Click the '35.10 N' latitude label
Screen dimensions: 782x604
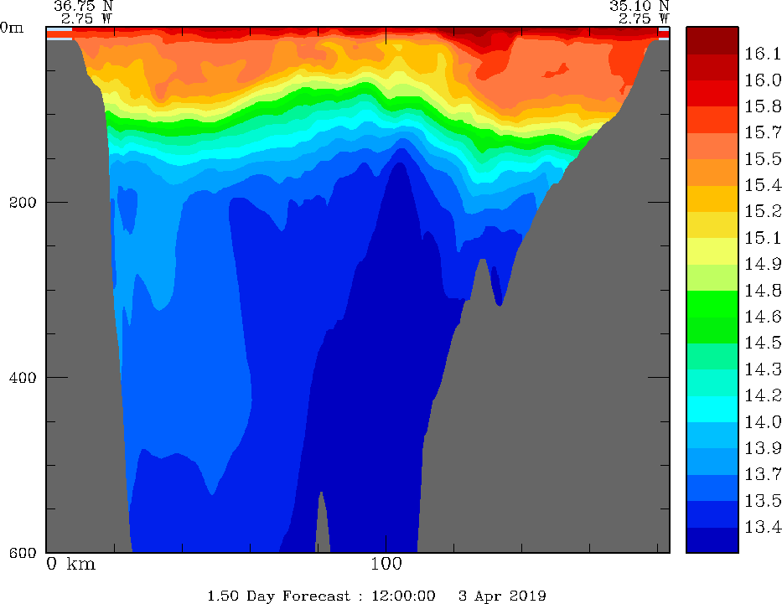[x=639, y=6]
